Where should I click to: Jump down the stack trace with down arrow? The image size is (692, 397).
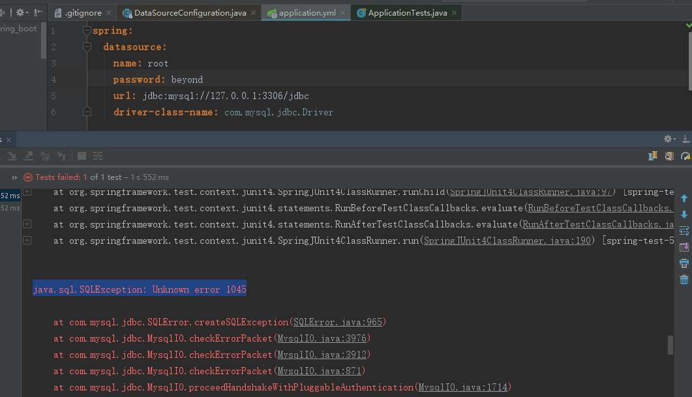coord(684,214)
